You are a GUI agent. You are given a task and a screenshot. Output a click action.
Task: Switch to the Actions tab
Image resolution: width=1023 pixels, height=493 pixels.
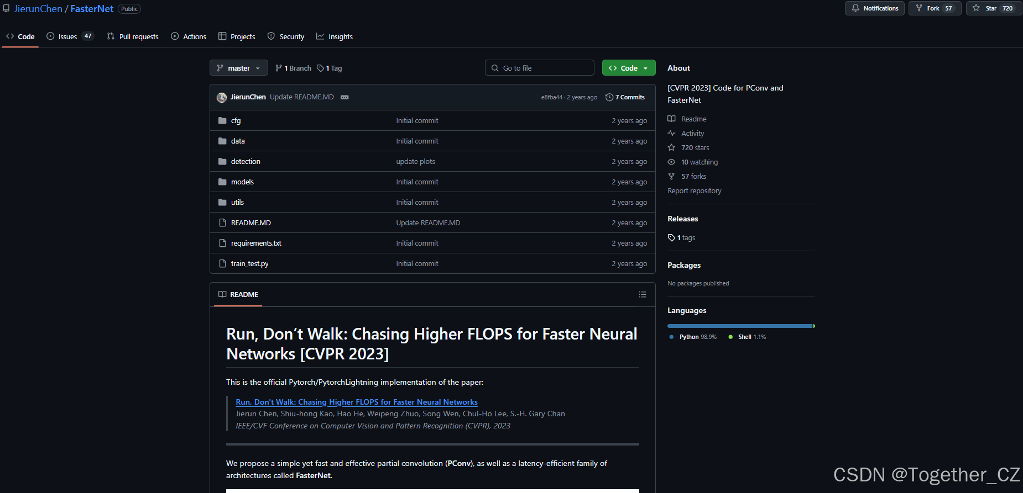(x=189, y=36)
